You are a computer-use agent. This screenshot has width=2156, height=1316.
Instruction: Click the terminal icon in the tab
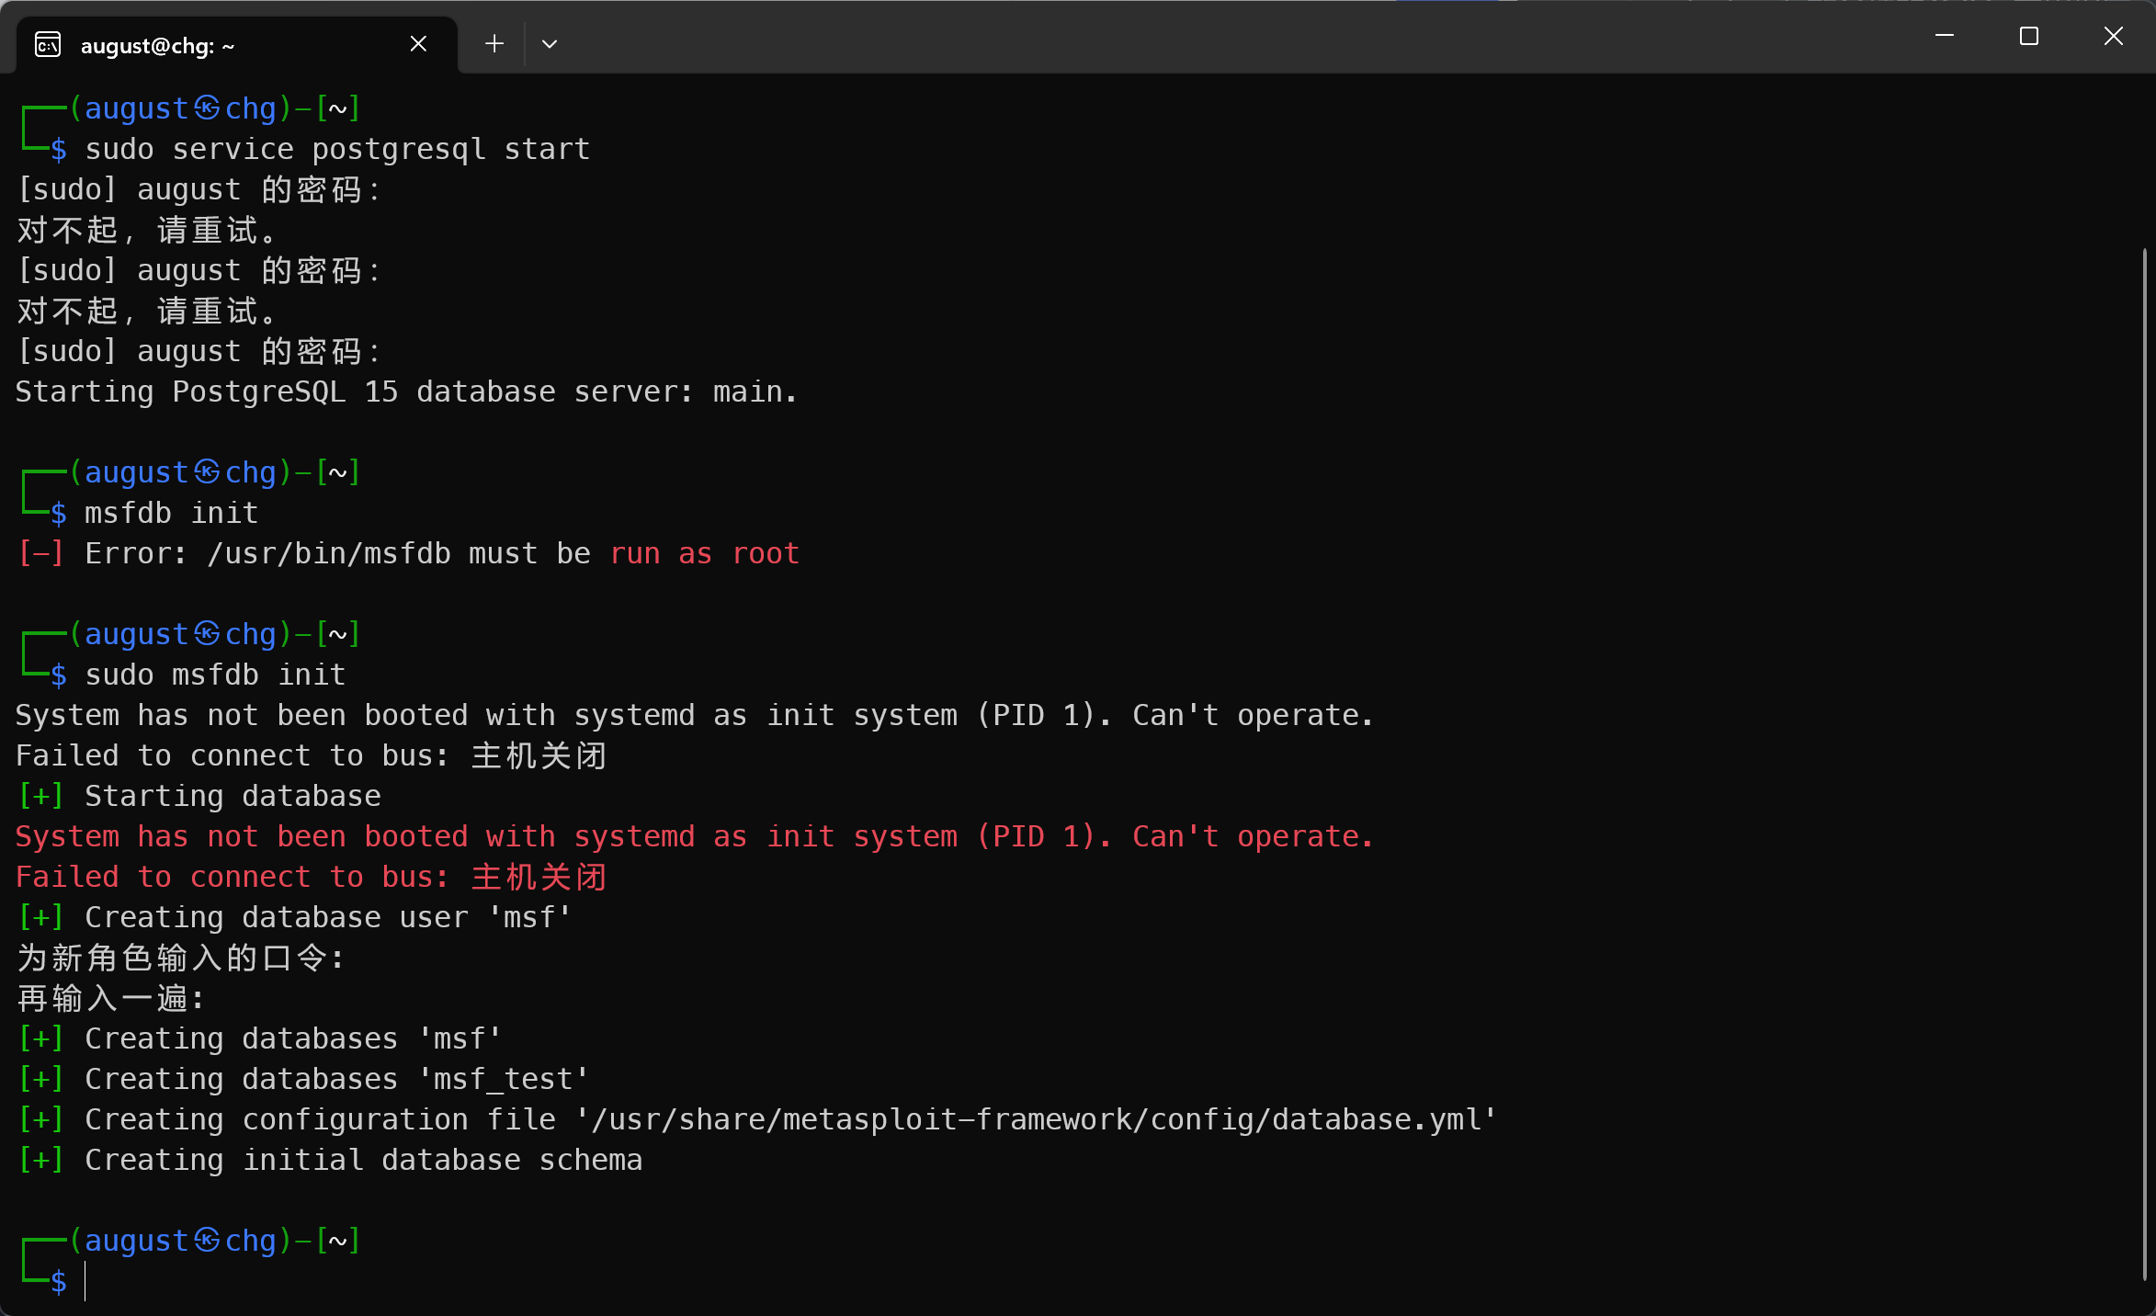tap(48, 44)
